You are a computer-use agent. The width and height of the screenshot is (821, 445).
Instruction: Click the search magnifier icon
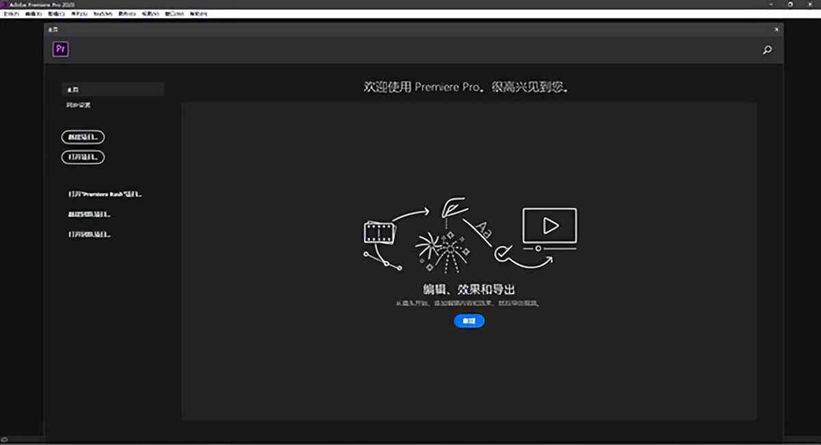767,50
